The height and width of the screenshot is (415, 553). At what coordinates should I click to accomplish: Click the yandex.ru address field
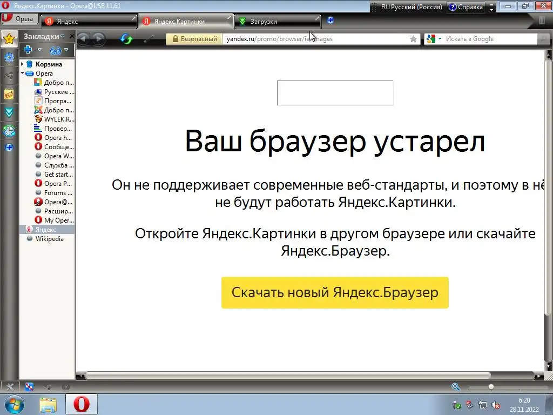coord(315,39)
